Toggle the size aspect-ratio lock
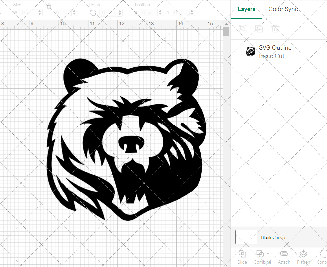The width and height of the screenshot is (327, 267). tap(48, 6)
